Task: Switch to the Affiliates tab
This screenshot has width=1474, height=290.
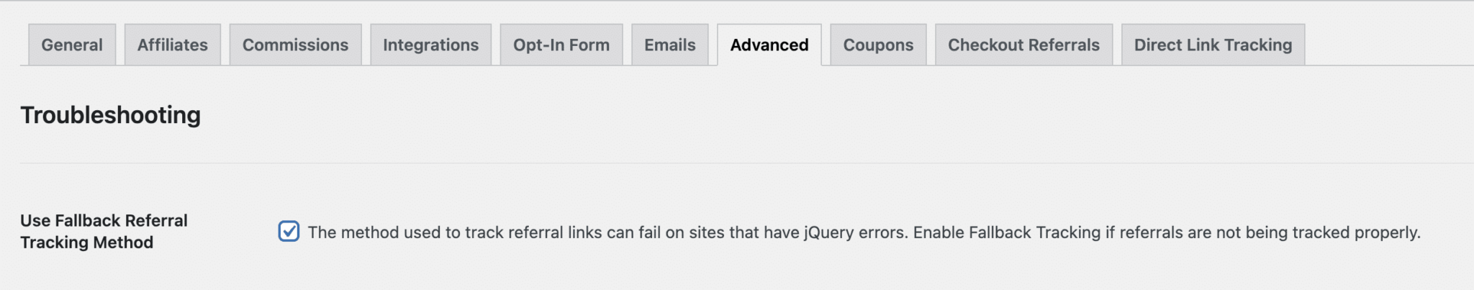Action: click(x=172, y=45)
